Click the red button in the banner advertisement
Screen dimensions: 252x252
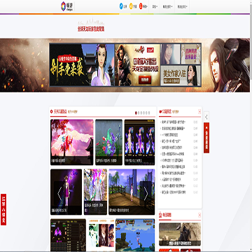point(145,80)
